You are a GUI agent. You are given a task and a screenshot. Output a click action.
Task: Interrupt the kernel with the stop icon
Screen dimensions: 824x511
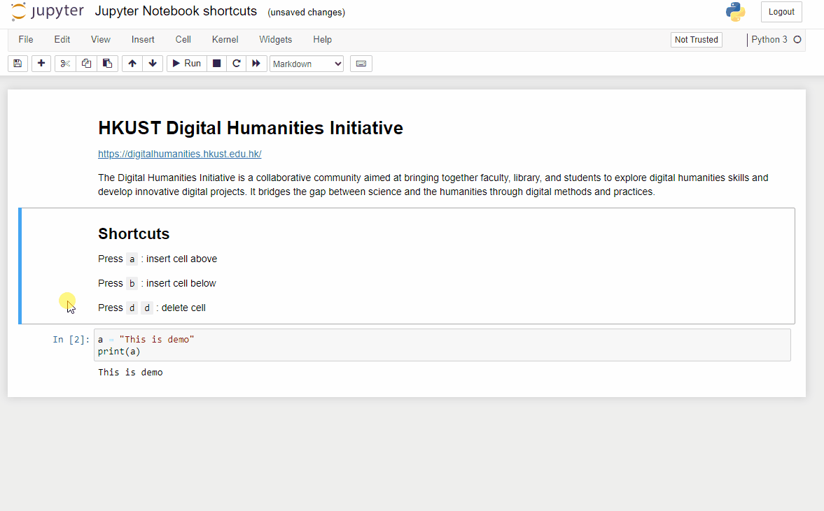pyautogui.click(x=216, y=64)
